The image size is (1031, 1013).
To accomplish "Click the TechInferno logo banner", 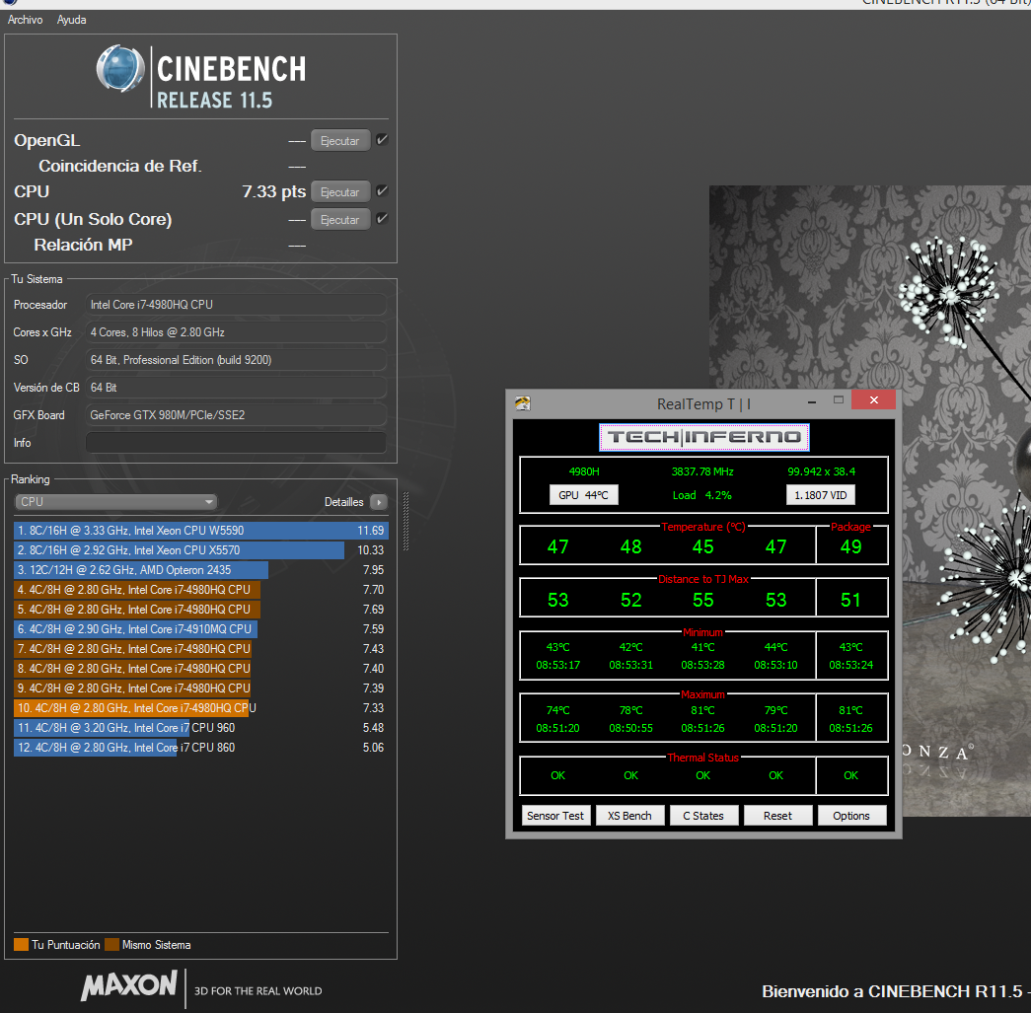I will (703, 437).
